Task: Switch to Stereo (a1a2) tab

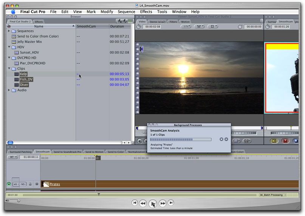Action: (158, 22)
